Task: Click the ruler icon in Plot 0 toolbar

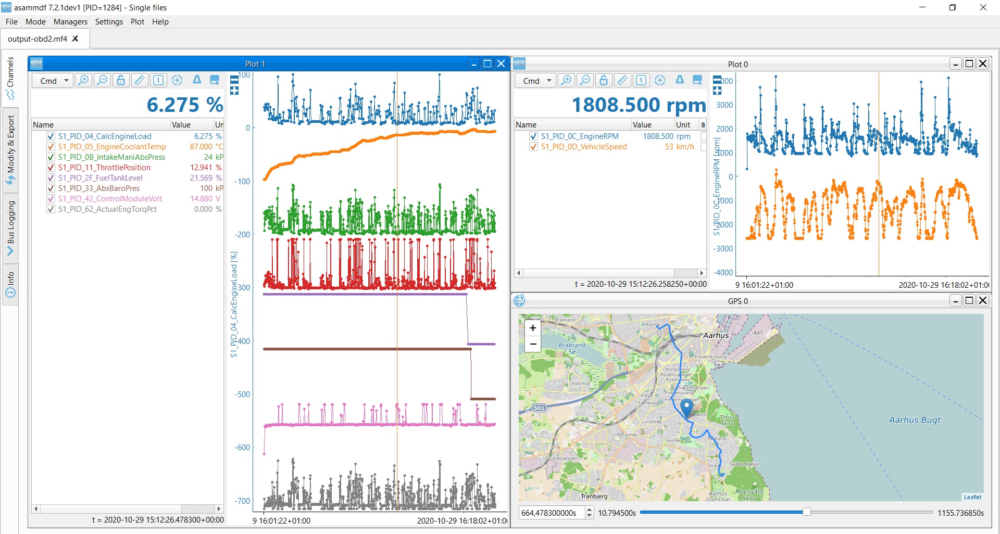Action: click(622, 80)
